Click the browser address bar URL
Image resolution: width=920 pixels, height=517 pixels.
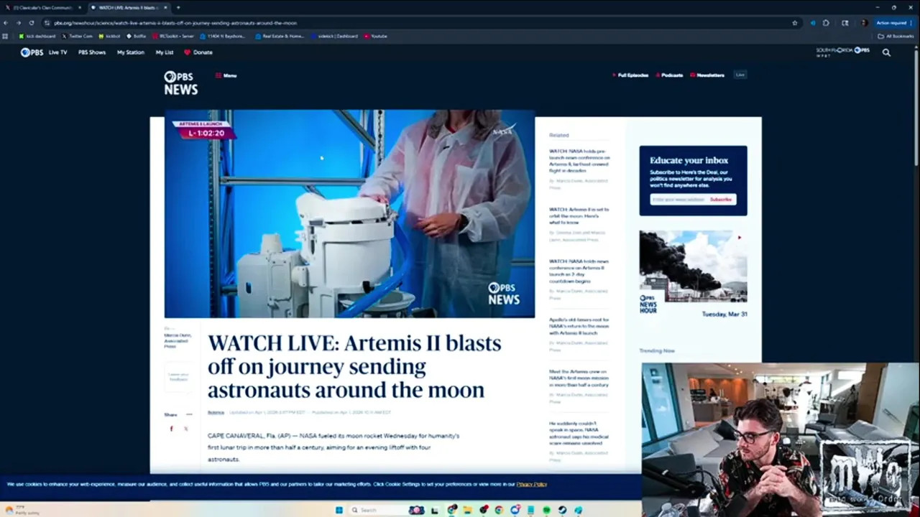[x=175, y=23]
